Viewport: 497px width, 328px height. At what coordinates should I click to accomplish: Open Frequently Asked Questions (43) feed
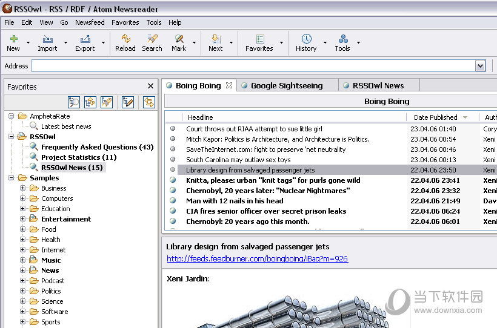pyautogui.click(x=98, y=147)
